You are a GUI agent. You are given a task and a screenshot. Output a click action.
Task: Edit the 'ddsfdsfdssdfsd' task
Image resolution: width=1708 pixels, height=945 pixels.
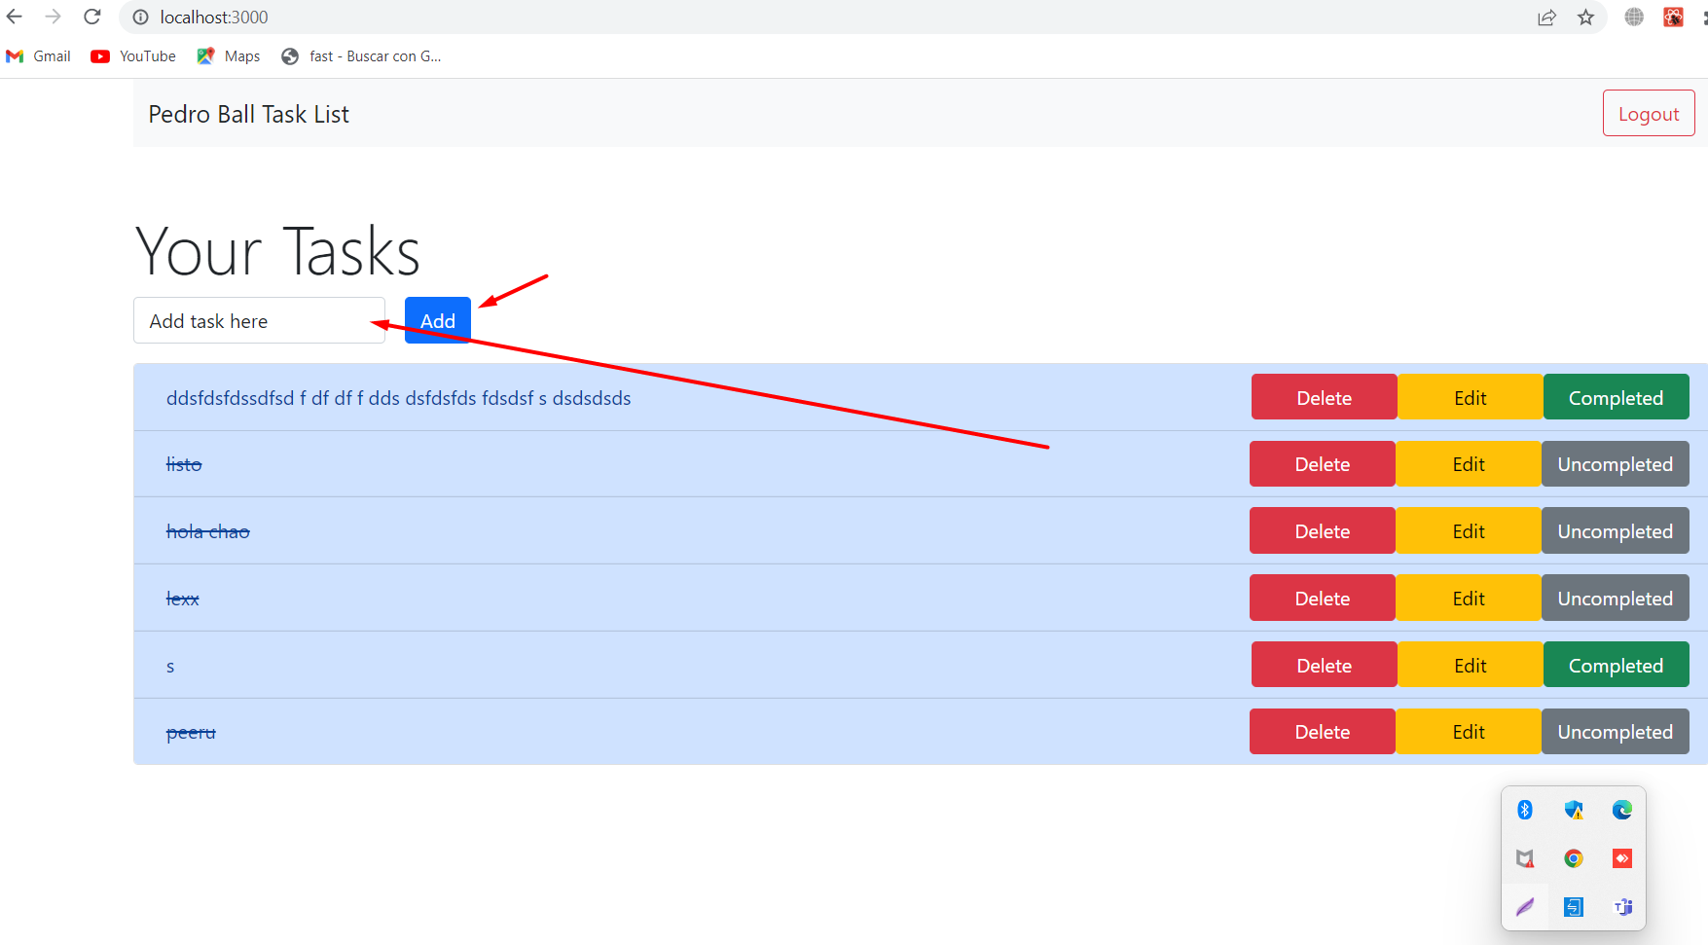click(x=1471, y=397)
